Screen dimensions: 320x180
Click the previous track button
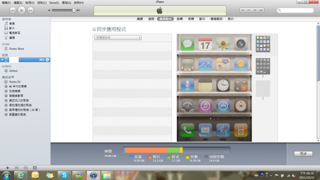(12, 10)
